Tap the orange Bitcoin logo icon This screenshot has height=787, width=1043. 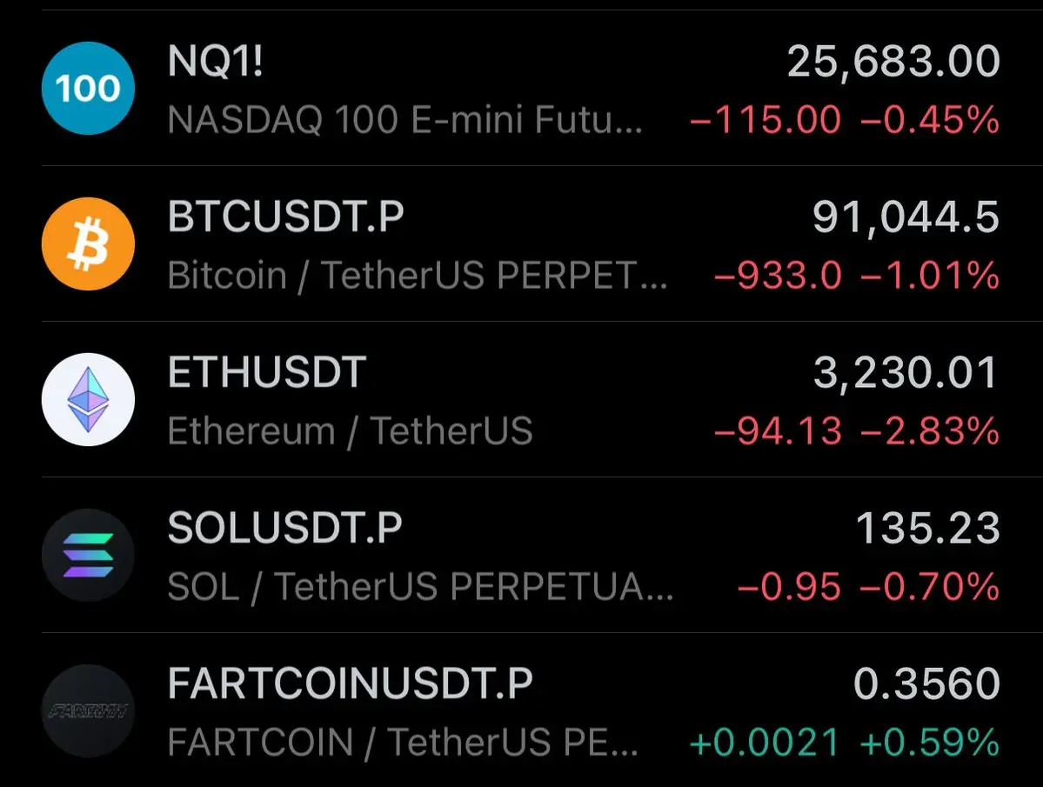tap(88, 244)
